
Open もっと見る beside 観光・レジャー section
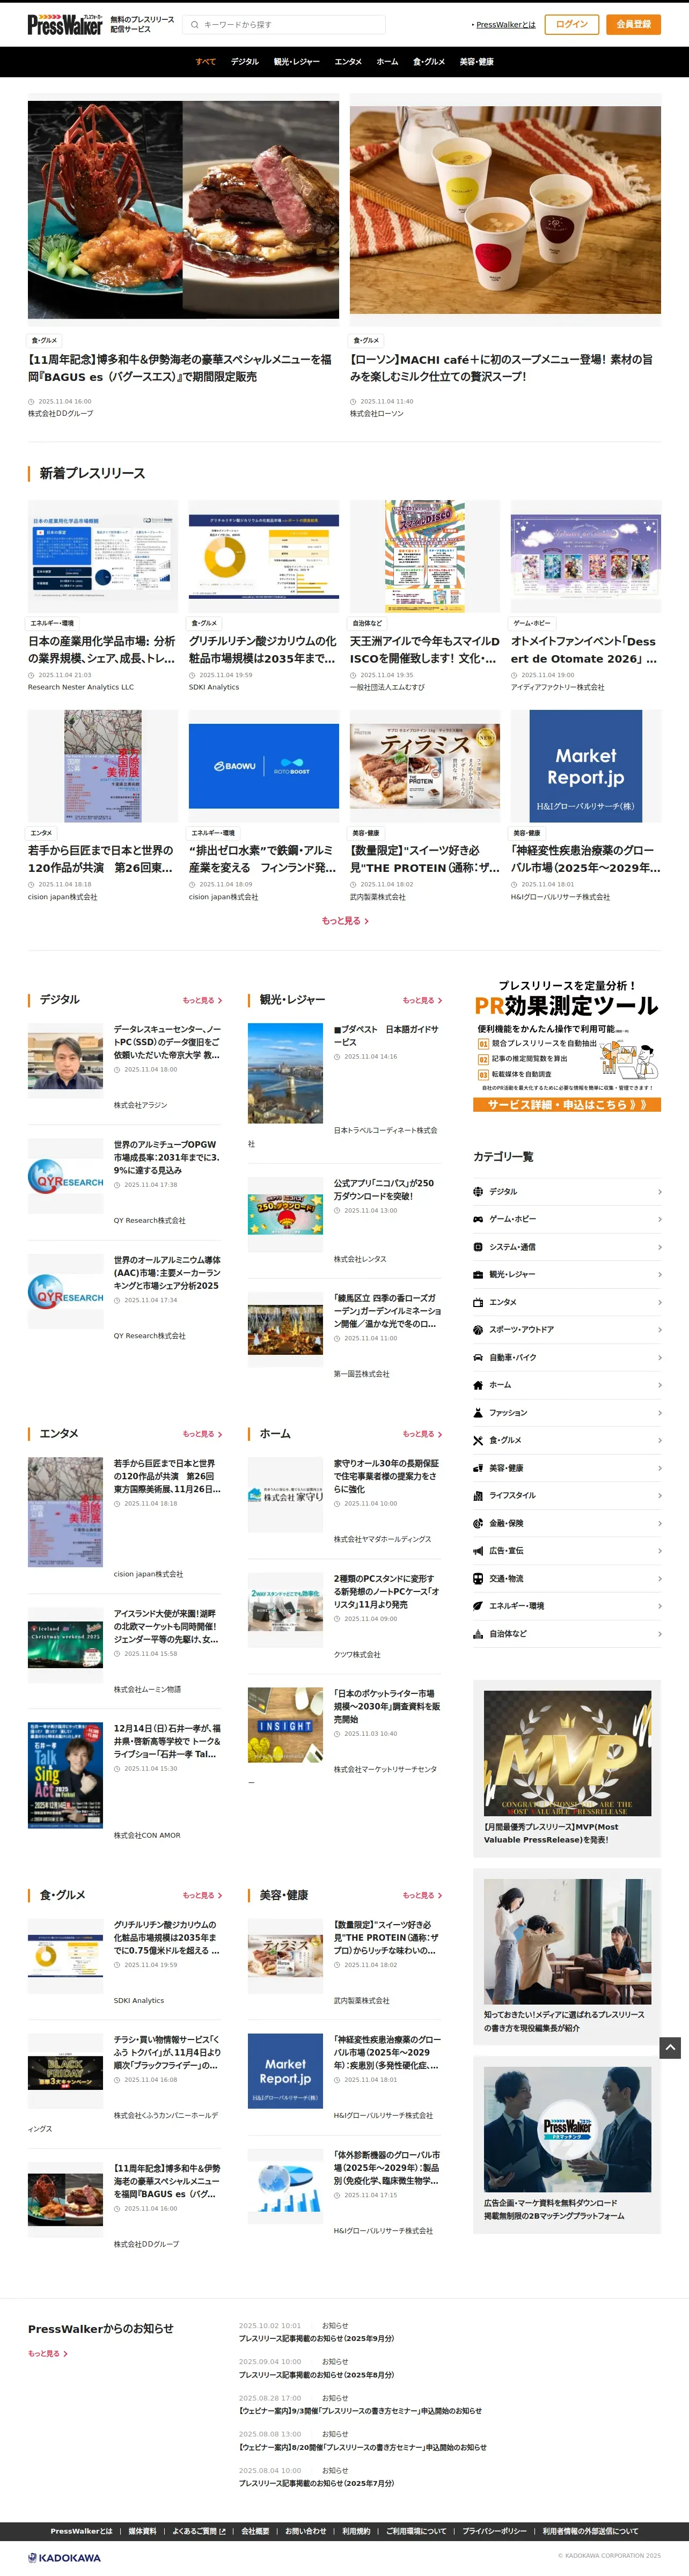tap(422, 1000)
